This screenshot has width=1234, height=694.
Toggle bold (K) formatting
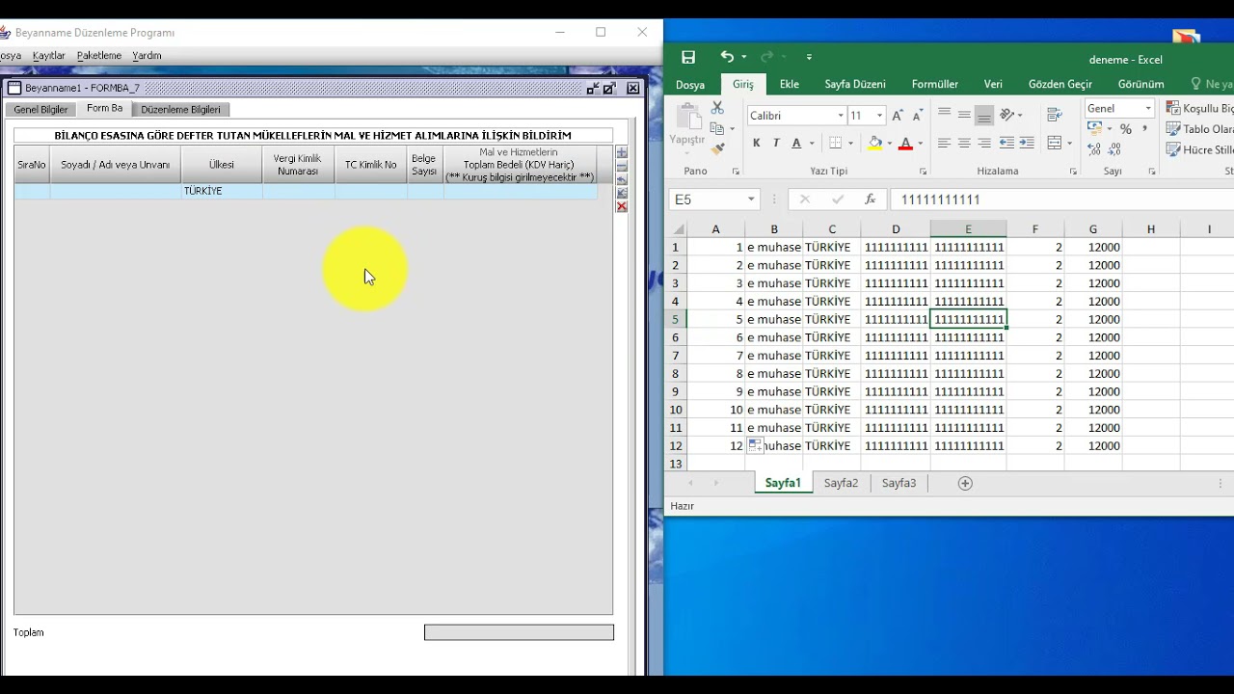point(756,144)
